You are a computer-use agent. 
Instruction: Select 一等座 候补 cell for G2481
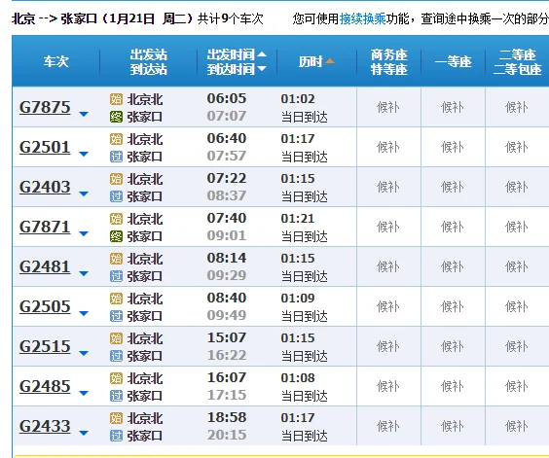pos(453,266)
